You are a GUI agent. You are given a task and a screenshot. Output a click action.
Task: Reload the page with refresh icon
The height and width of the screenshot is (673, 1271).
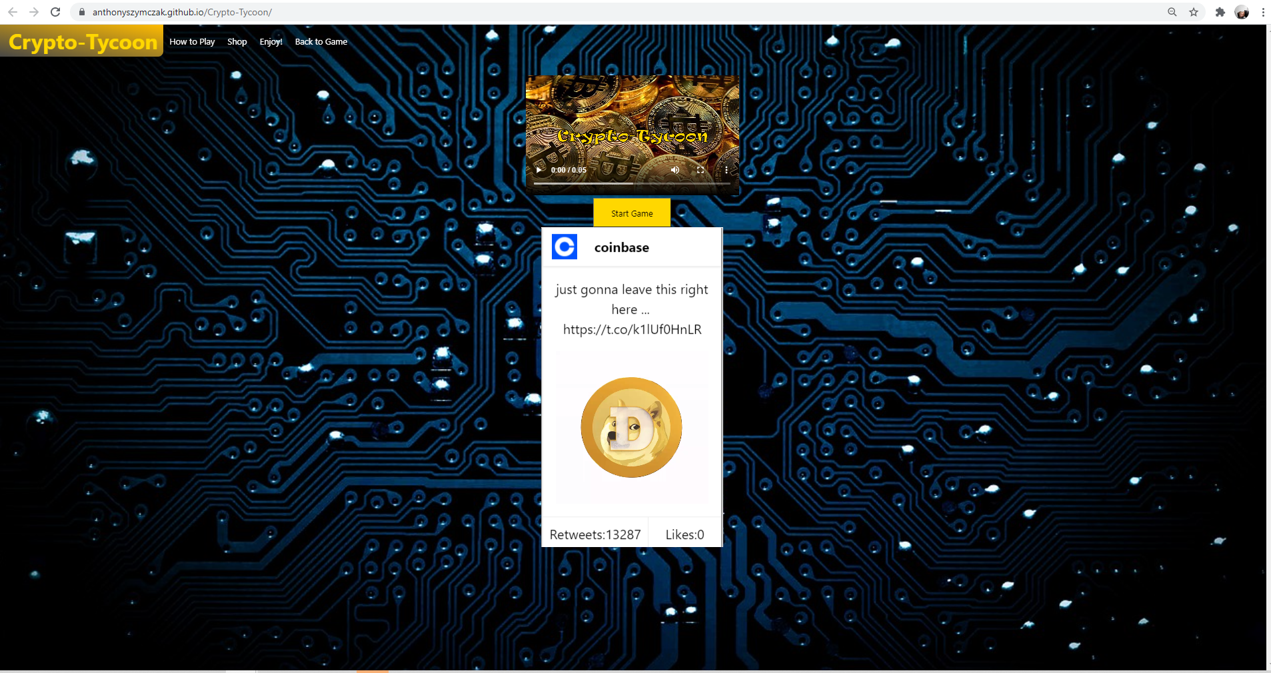pos(56,12)
